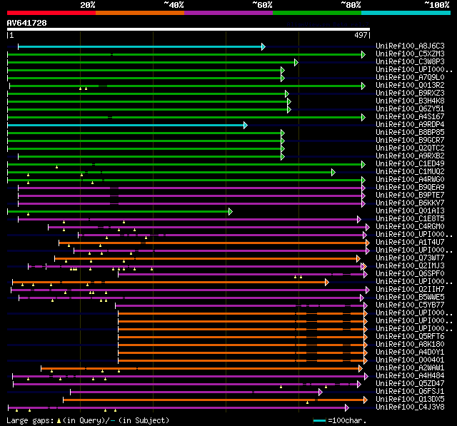Select the UniRef100_Q5ZD47 label

click(410, 384)
